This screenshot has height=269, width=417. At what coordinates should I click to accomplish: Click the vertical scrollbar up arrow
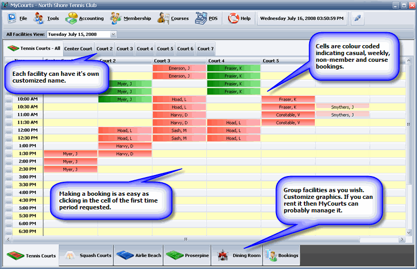(409, 61)
